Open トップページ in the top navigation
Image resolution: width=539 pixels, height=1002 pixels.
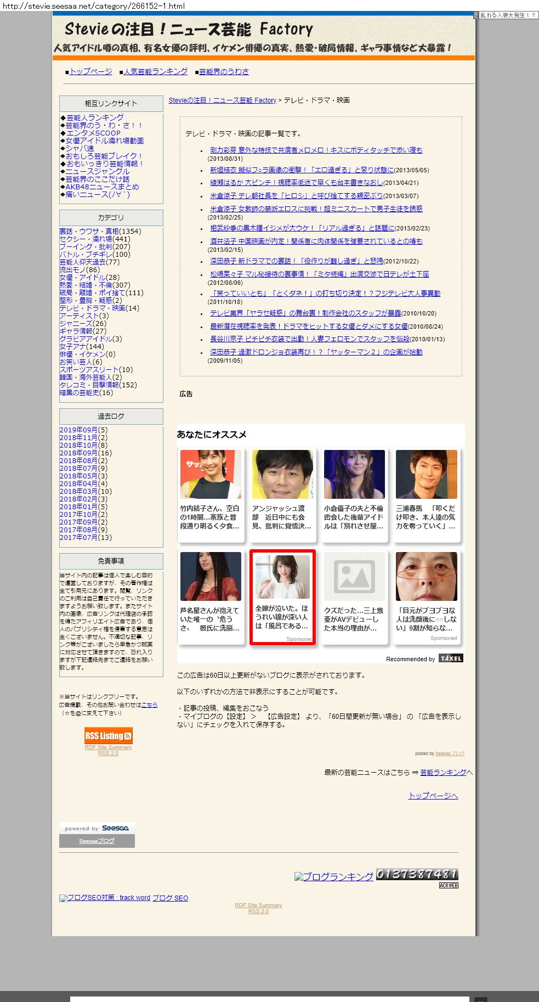[x=90, y=71]
